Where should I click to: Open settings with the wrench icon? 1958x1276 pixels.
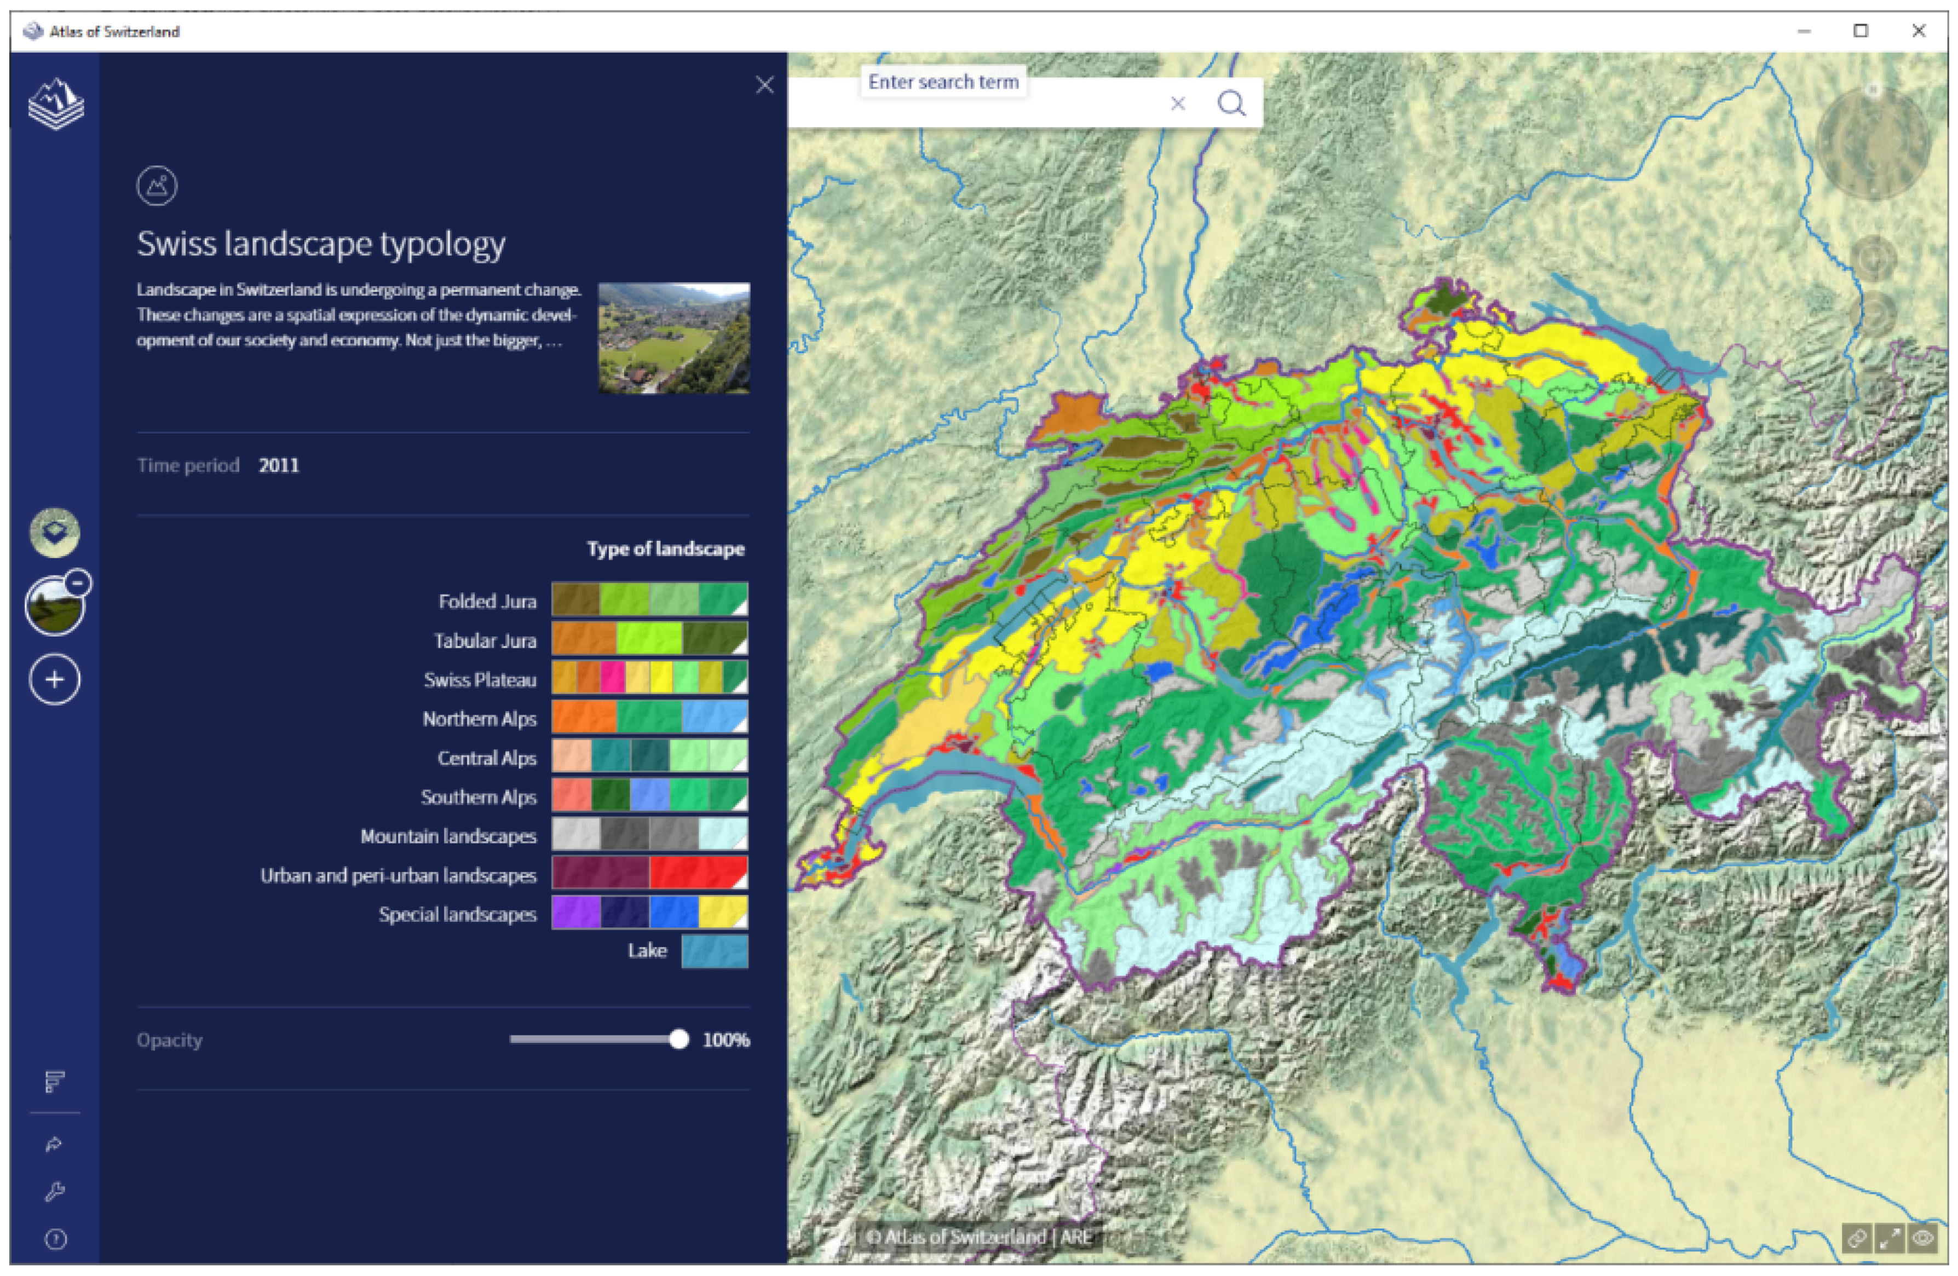(x=54, y=1191)
